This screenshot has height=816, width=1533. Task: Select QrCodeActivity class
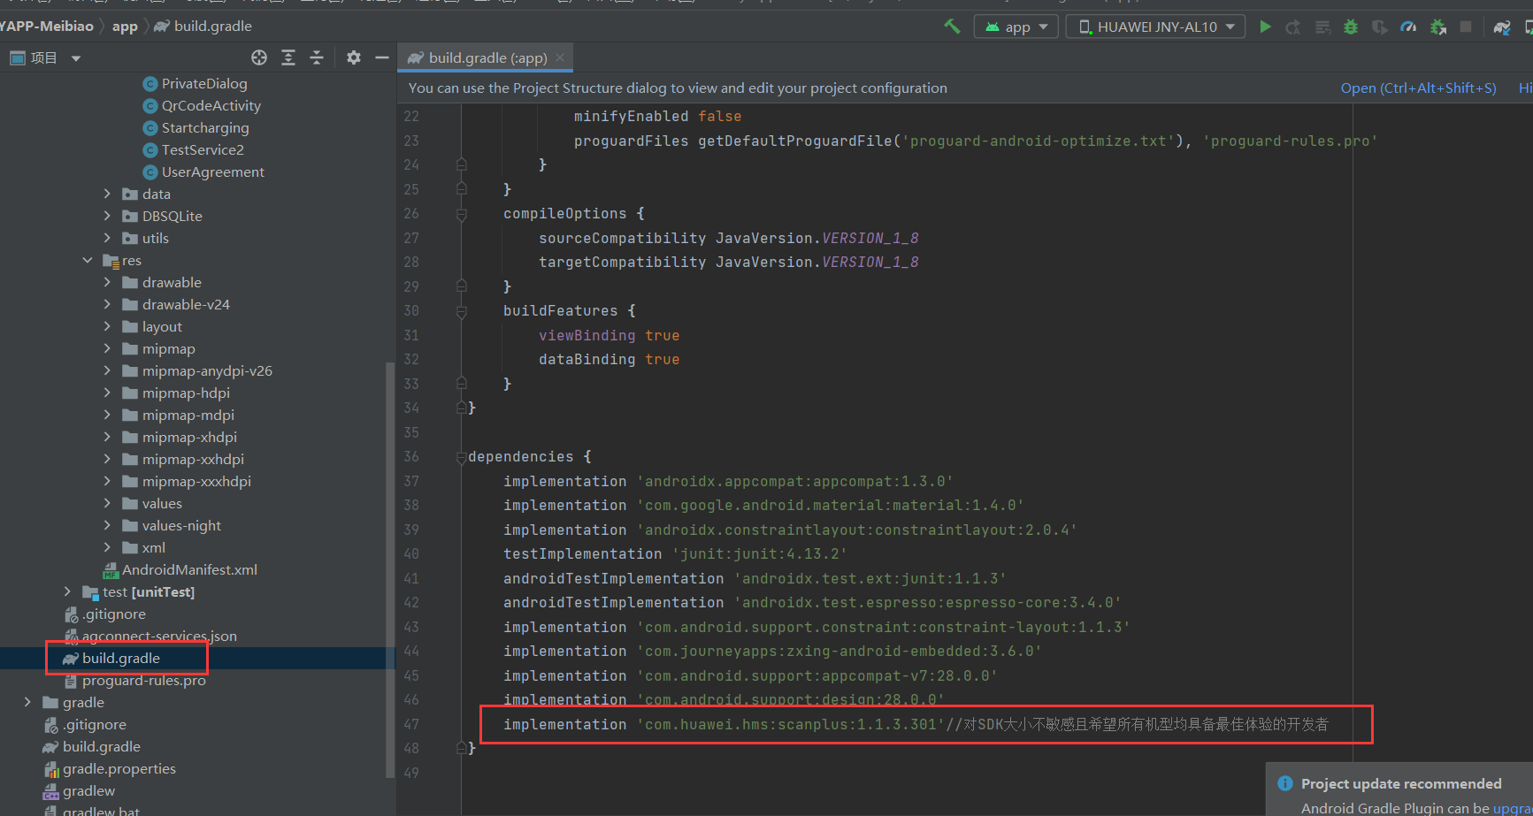pos(211,105)
